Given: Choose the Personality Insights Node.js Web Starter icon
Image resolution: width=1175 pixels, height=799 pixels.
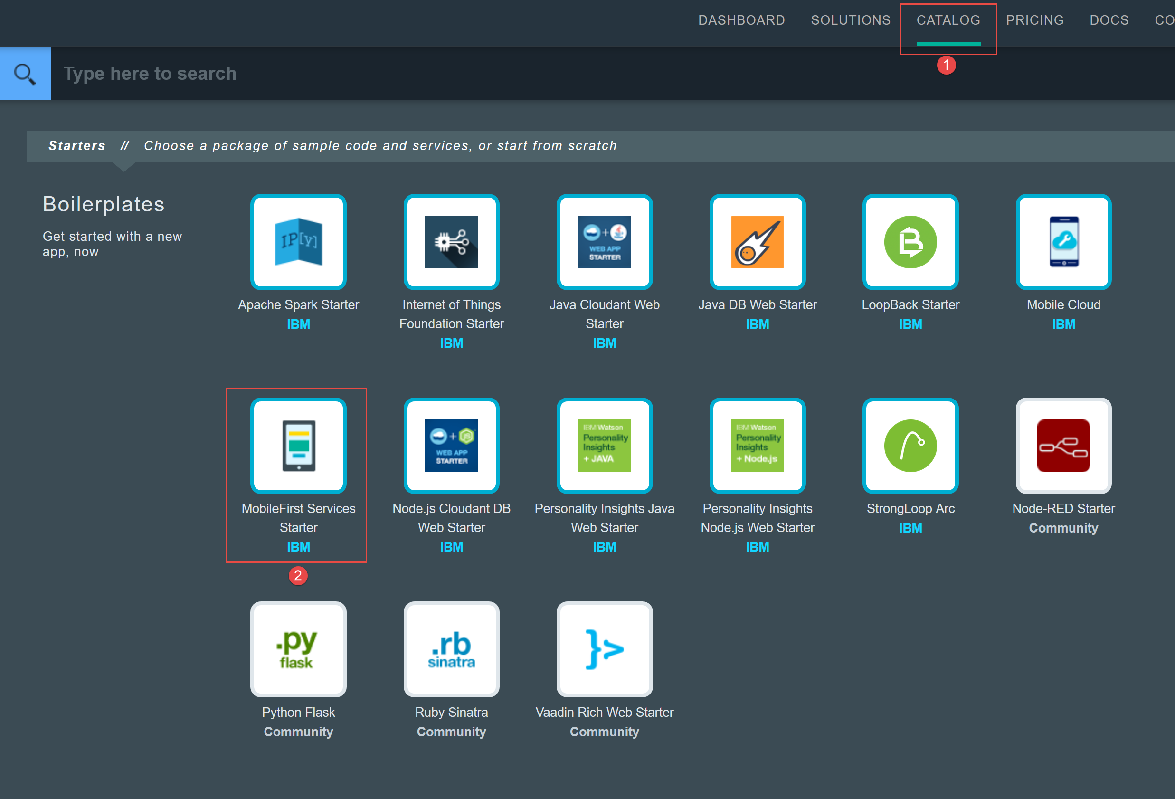Looking at the screenshot, I should pyautogui.click(x=758, y=446).
